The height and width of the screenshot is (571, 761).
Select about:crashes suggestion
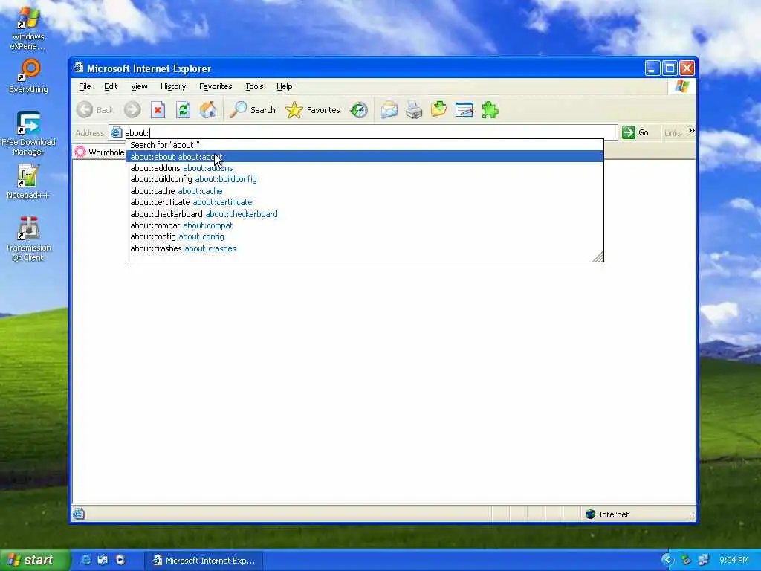click(364, 248)
